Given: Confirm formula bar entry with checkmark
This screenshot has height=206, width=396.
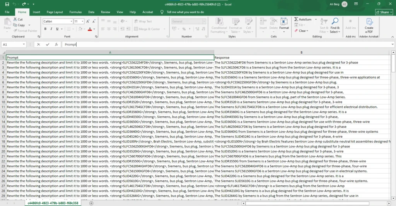Looking at the screenshot, I should click(x=48, y=44).
